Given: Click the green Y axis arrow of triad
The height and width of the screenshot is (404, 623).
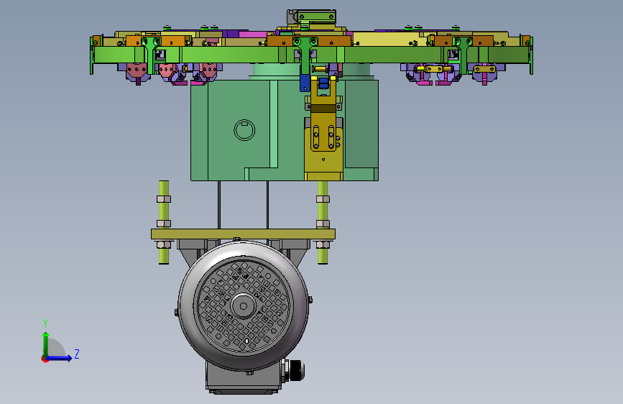Looking at the screenshot, I should point(46,344).
